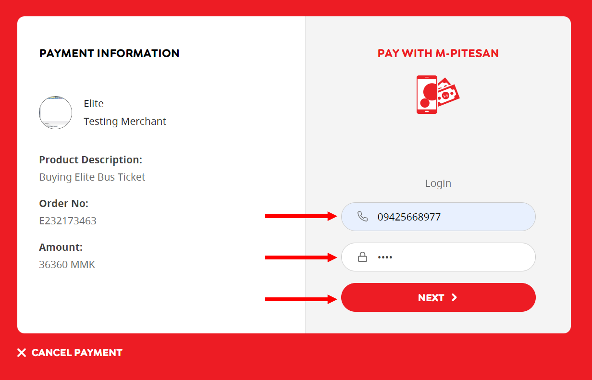Click the M-Pitesan phone and cash logo

pyautogui.click(x=437, y=95)
